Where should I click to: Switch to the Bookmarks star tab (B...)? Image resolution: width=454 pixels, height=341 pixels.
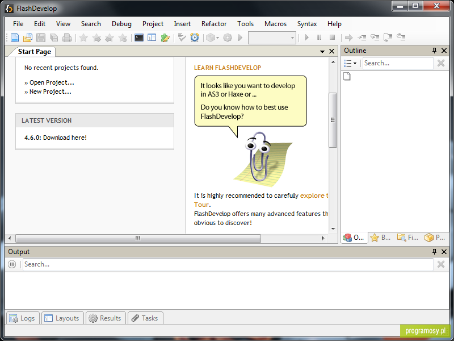coord(381,238)
